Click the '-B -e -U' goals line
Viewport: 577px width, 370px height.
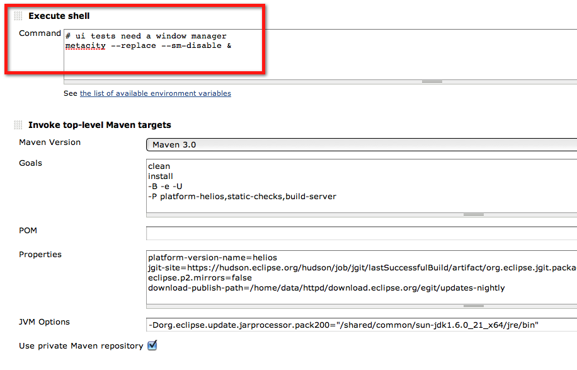pyautogui.click(x=165, y=187)
